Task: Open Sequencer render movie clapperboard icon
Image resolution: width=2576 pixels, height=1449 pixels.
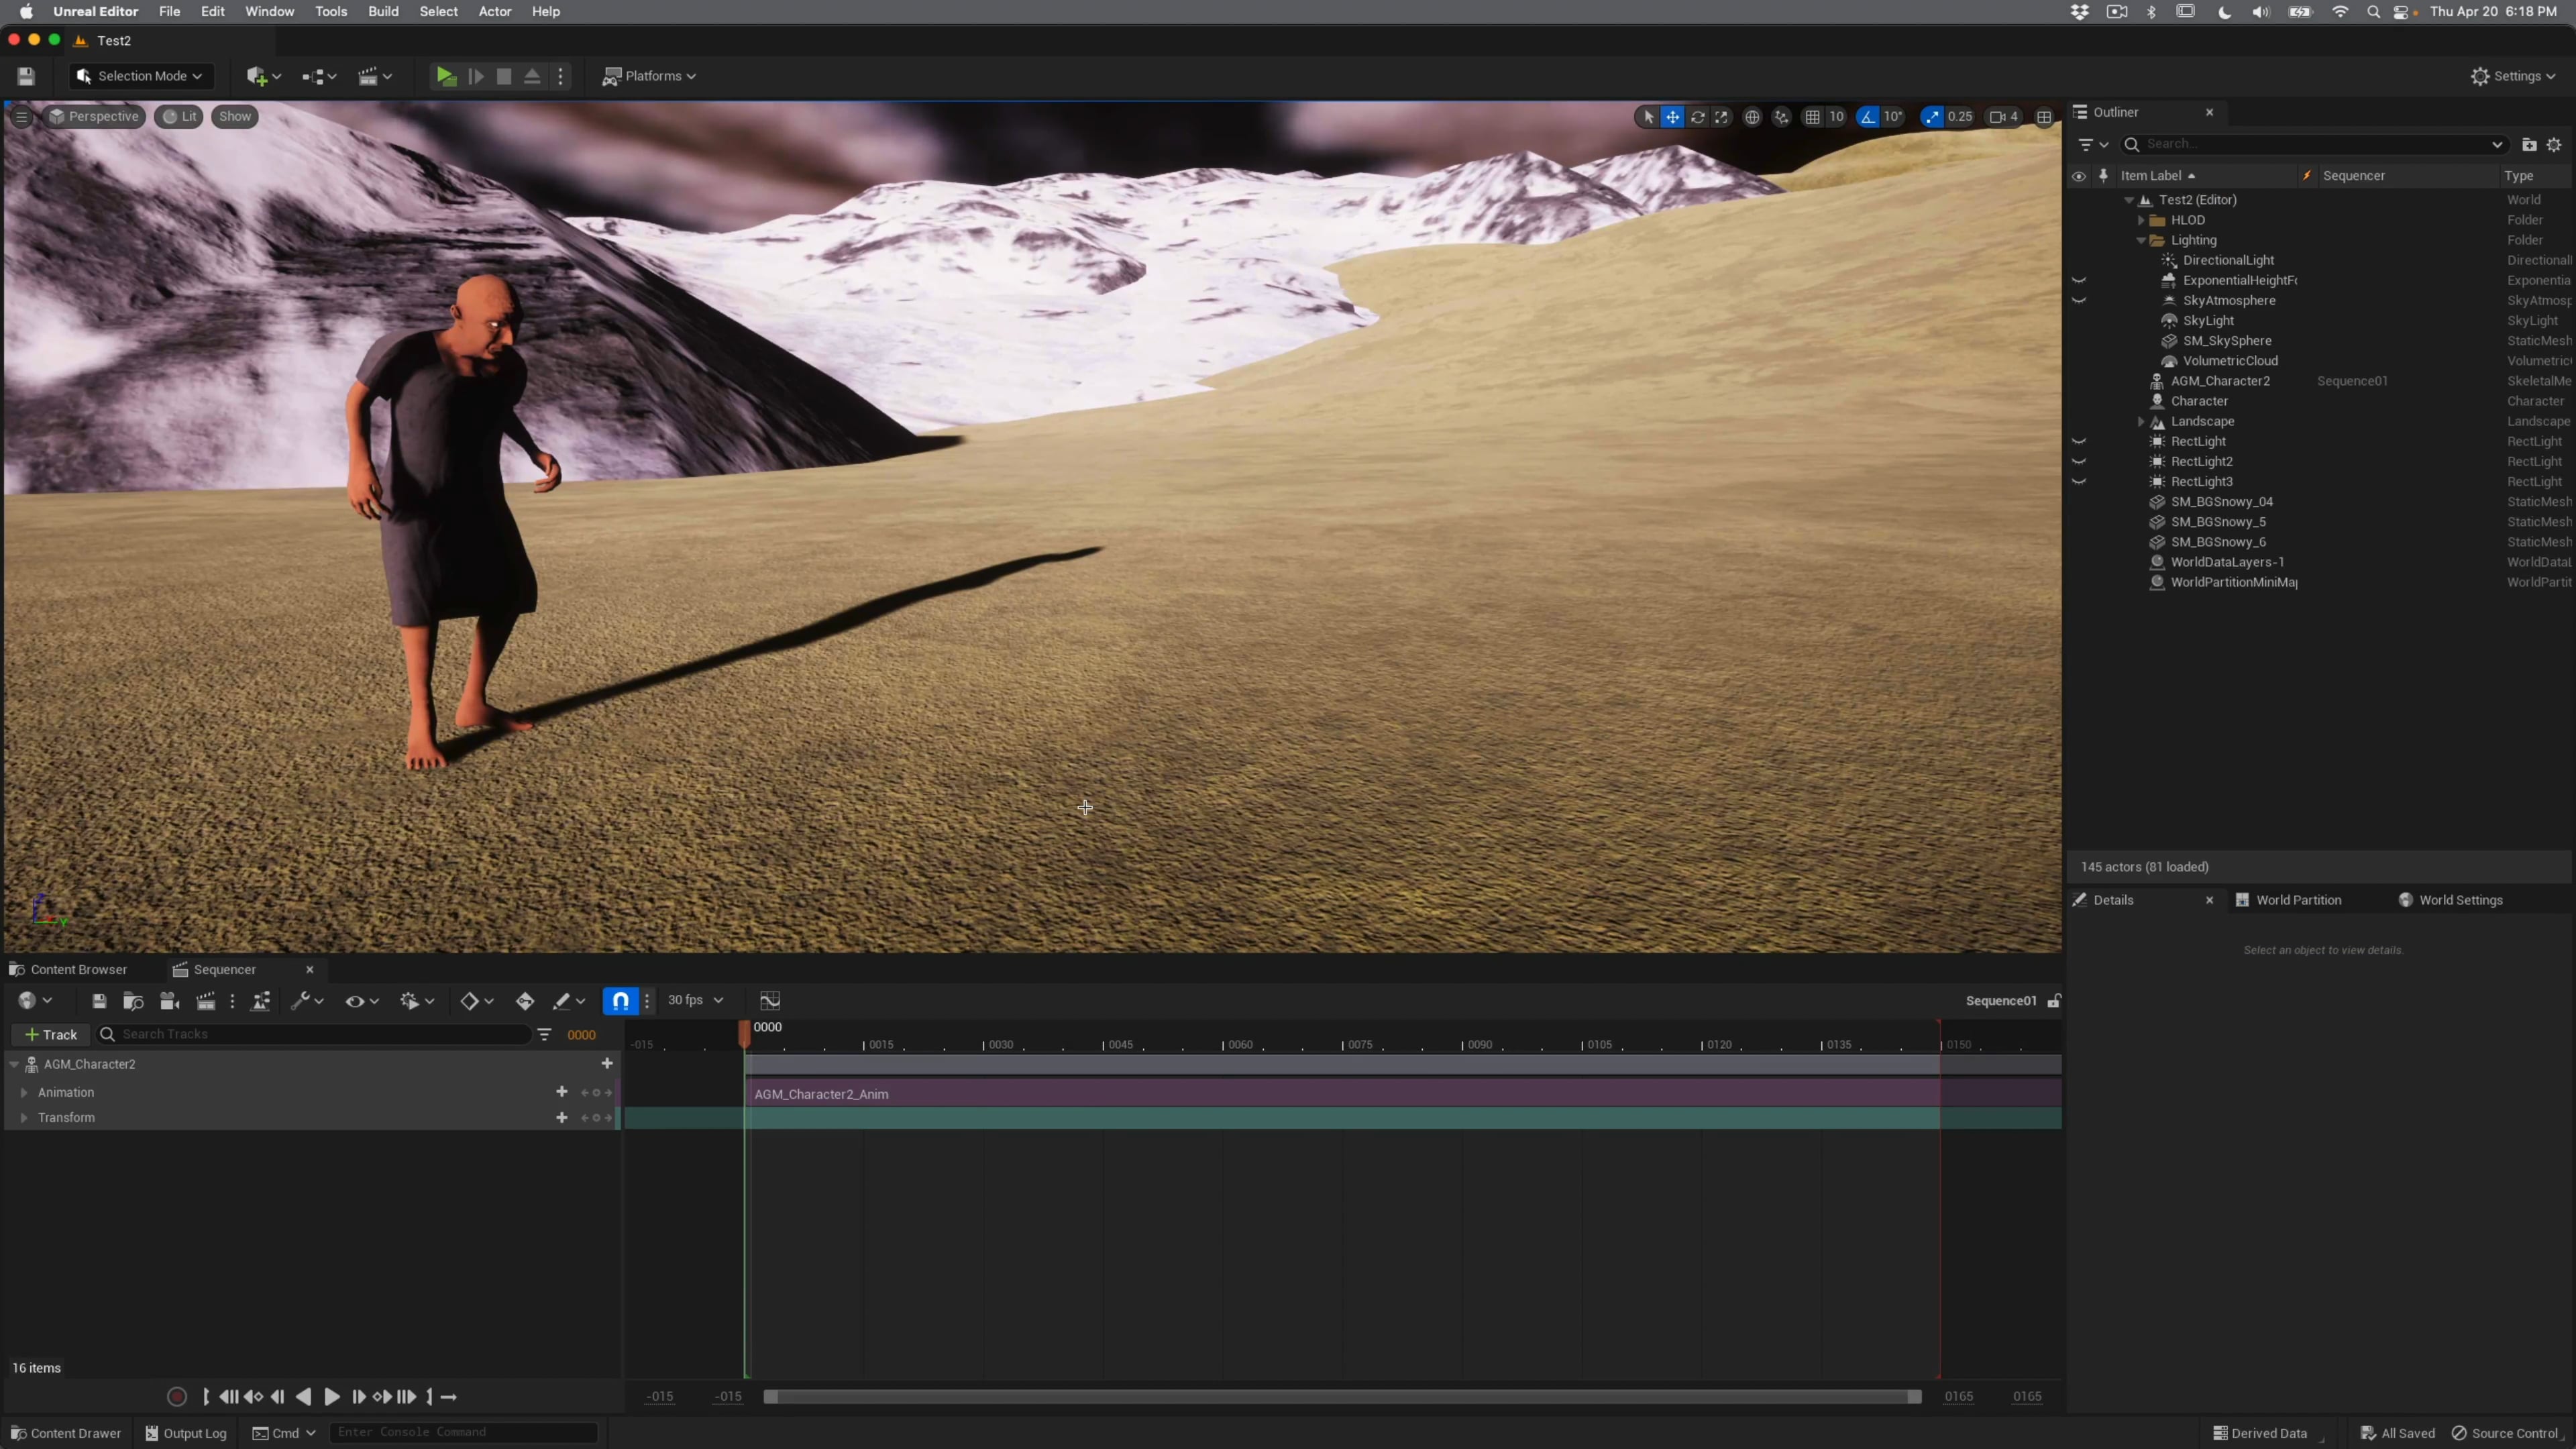Action: point(206,1001)
